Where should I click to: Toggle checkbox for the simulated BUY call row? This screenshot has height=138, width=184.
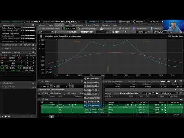pyautogui.click(x=42, y=105)
